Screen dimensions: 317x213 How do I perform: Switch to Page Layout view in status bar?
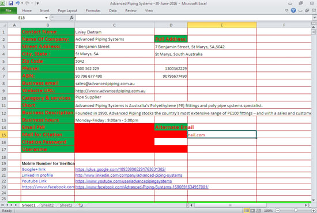click(252, 211)
